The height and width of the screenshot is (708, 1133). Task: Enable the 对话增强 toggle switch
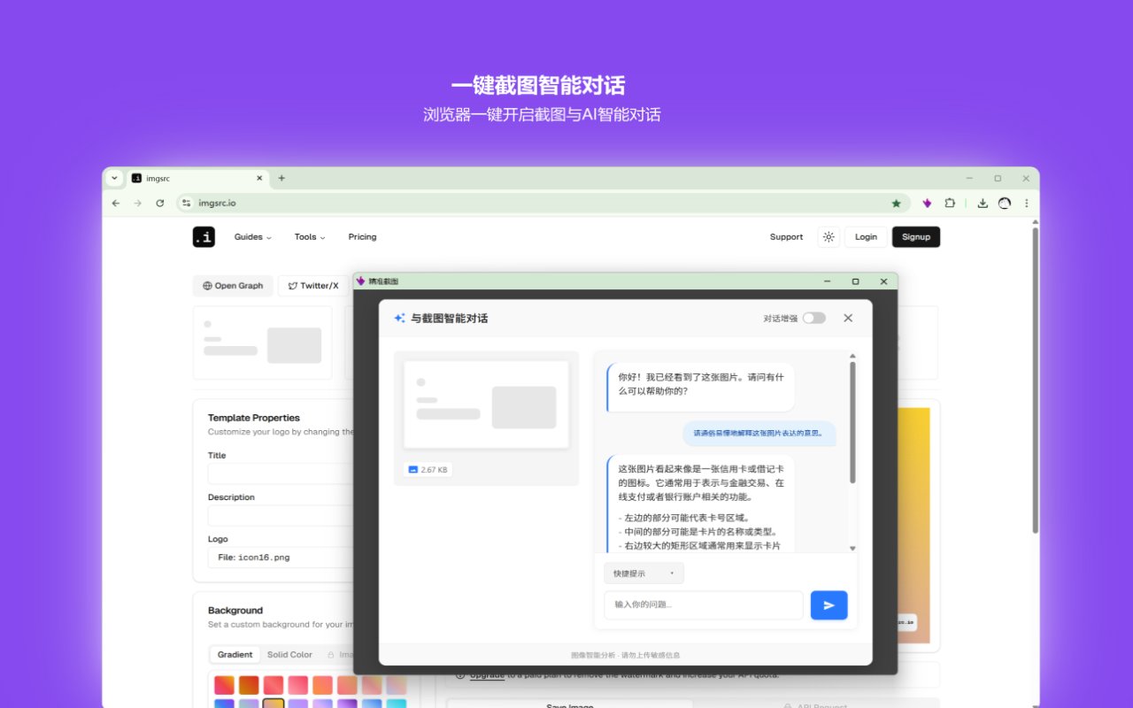(x=814, y=318)
